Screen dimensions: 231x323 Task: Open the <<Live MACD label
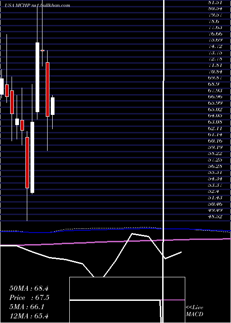tap(195, 311)
